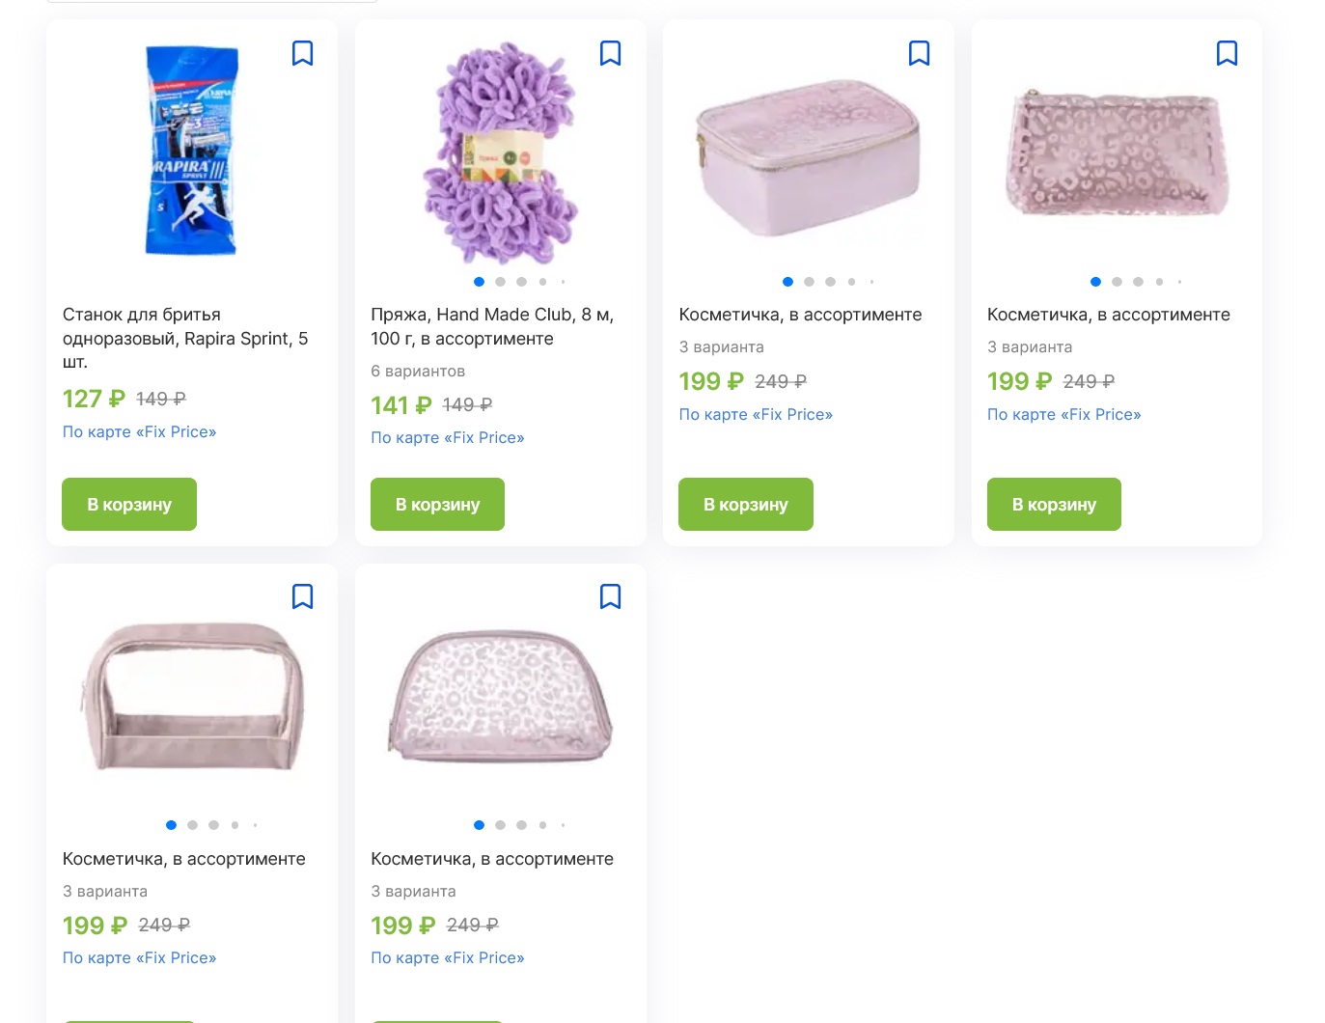
Task: Bookmark the Hand Made Club yarn
Action: (x=610, y=53)
